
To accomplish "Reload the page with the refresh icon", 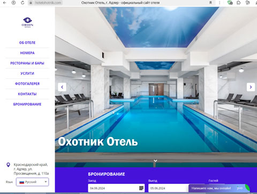I will [22, 3].
